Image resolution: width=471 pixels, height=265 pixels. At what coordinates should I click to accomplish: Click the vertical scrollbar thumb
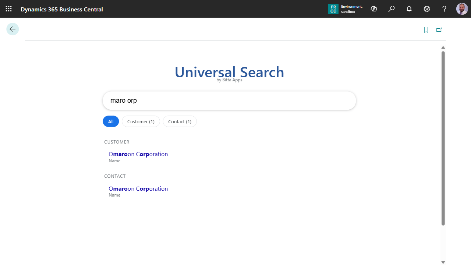click(x=443, y=138)
